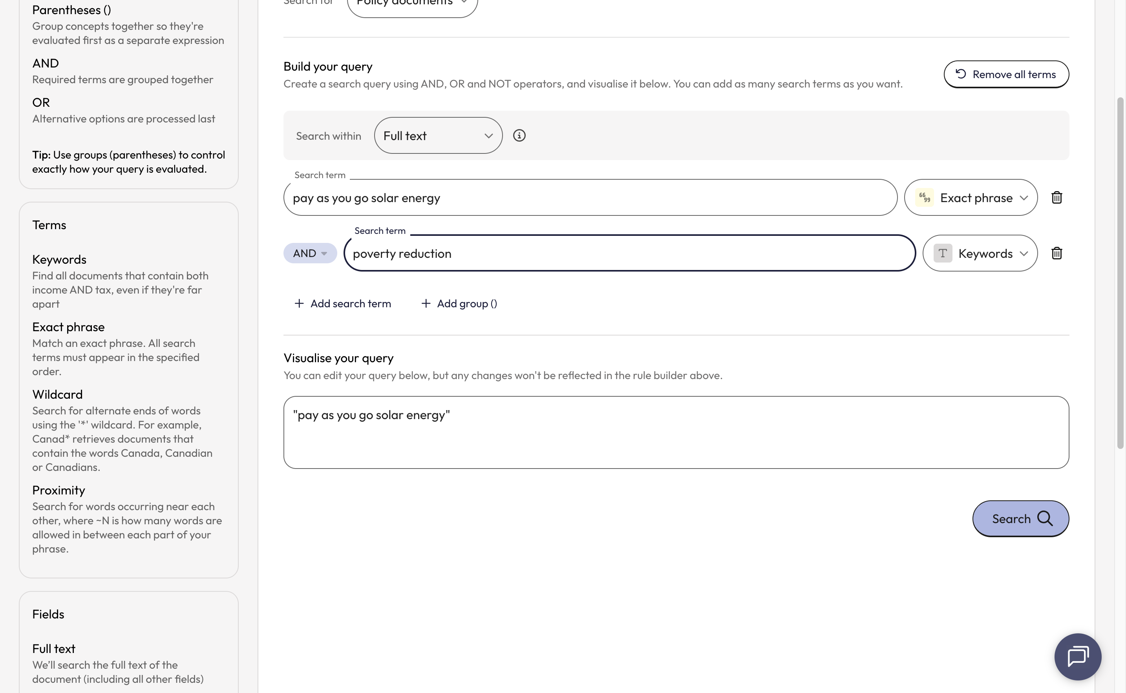Click the 'Full text' field help heading

tap(54, 649)
